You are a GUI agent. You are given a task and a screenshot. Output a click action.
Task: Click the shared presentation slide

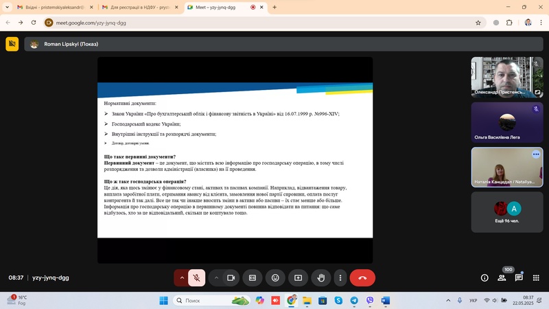(235, 160)
